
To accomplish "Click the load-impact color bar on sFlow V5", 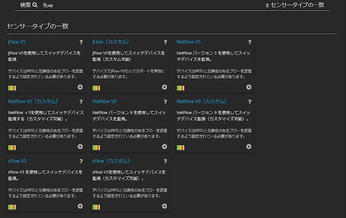I will (12, 207).
